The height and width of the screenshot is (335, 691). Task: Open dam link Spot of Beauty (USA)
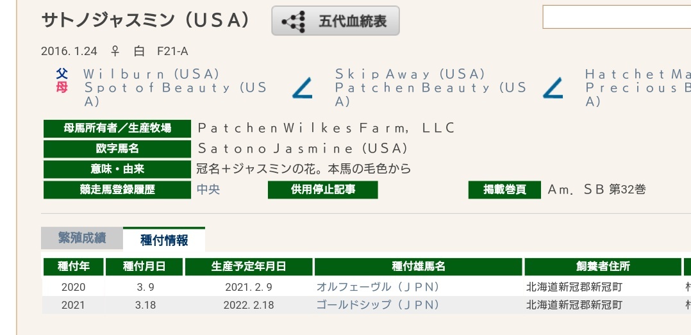tap(176, 94)
